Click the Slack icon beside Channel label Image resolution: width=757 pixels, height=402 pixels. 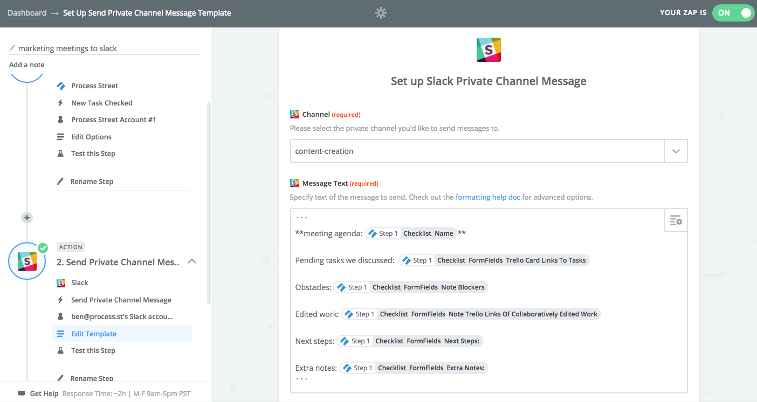[x=294, y=114]
